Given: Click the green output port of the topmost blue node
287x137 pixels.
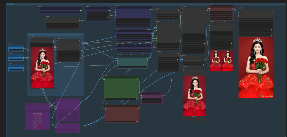Looking at the screenshot, I should (23, 48).
